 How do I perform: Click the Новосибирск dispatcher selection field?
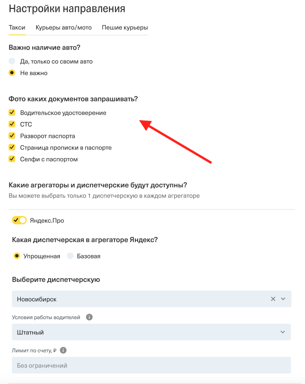point(139,299)
